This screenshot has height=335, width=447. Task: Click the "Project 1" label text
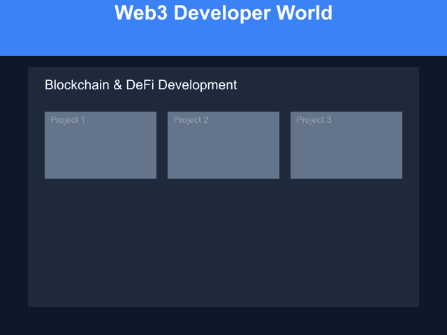68,120
